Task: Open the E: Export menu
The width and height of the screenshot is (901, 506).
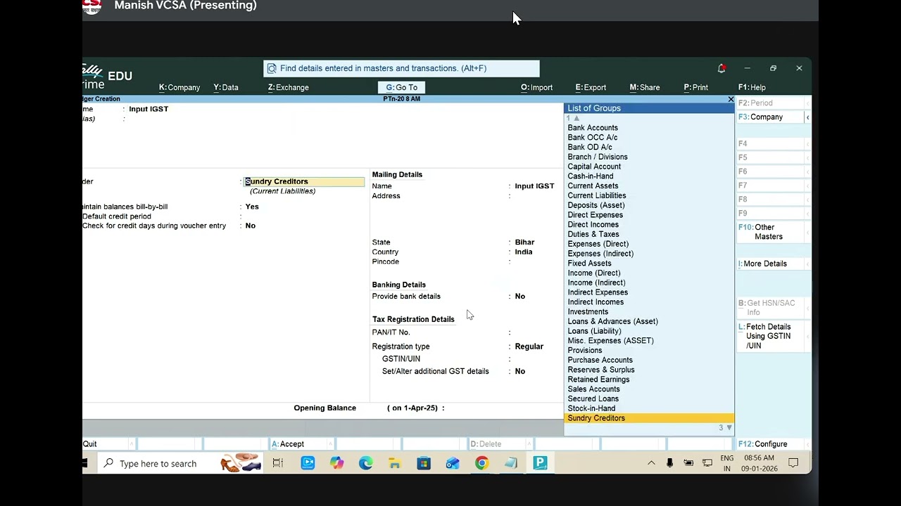Action: click(591, 88)
